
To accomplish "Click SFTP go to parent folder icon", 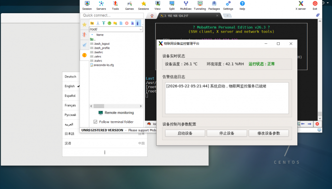I will point(92,23).
